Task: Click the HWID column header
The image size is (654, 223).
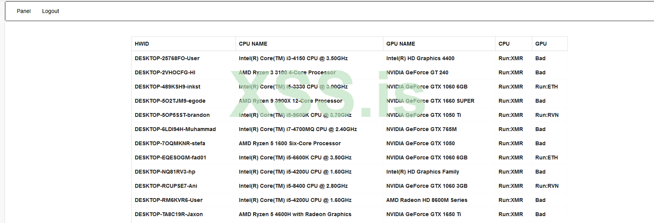Action: click(142, 44)
